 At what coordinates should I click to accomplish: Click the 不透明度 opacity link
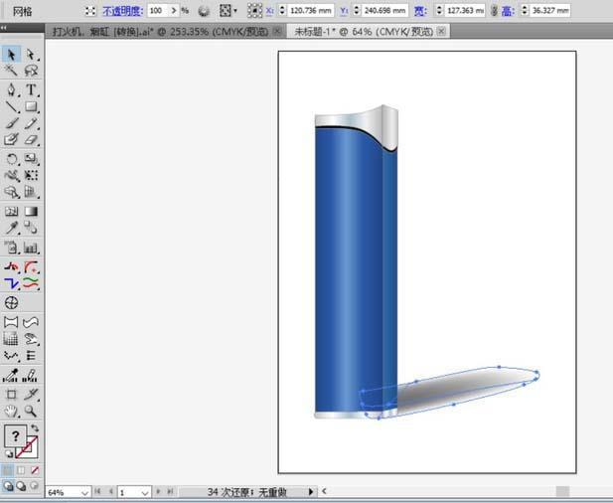123,10
